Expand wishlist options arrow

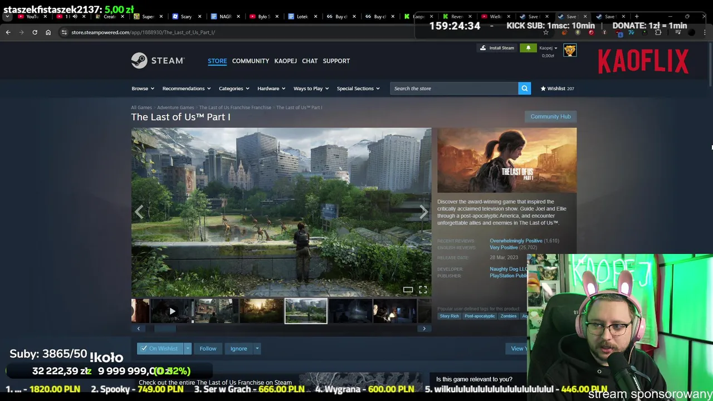188,349
